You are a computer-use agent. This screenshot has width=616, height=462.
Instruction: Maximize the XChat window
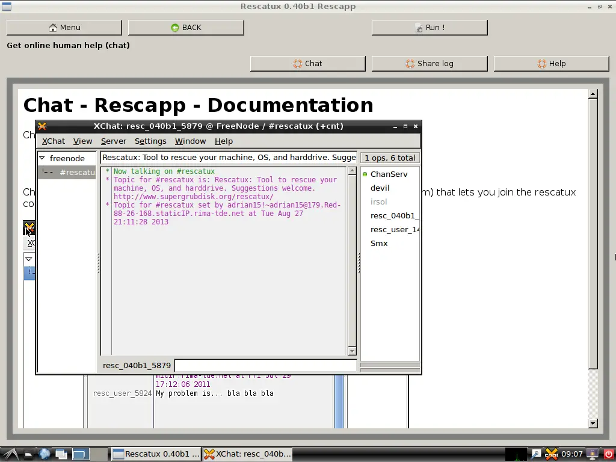tap(405, 126)
